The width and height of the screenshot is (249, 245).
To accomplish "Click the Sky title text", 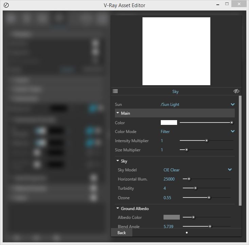I will coord(175,92).
